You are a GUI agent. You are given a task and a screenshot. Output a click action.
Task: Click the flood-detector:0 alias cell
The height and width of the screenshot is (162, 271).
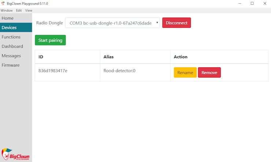(x=119, y=71)
